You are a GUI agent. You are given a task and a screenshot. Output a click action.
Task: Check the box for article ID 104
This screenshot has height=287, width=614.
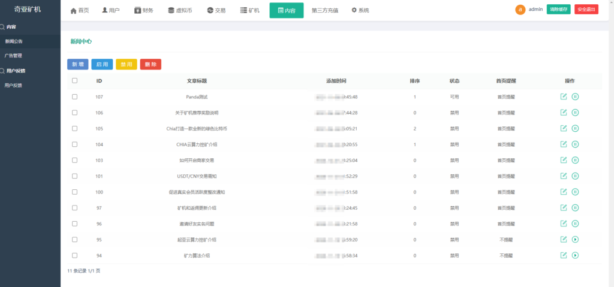tap(74, 144)
